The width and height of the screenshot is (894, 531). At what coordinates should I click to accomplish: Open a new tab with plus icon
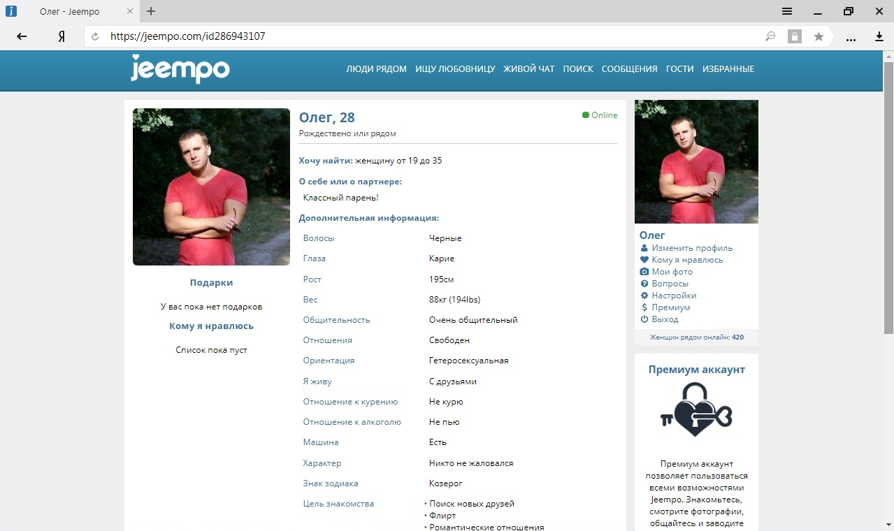[151, 11]
